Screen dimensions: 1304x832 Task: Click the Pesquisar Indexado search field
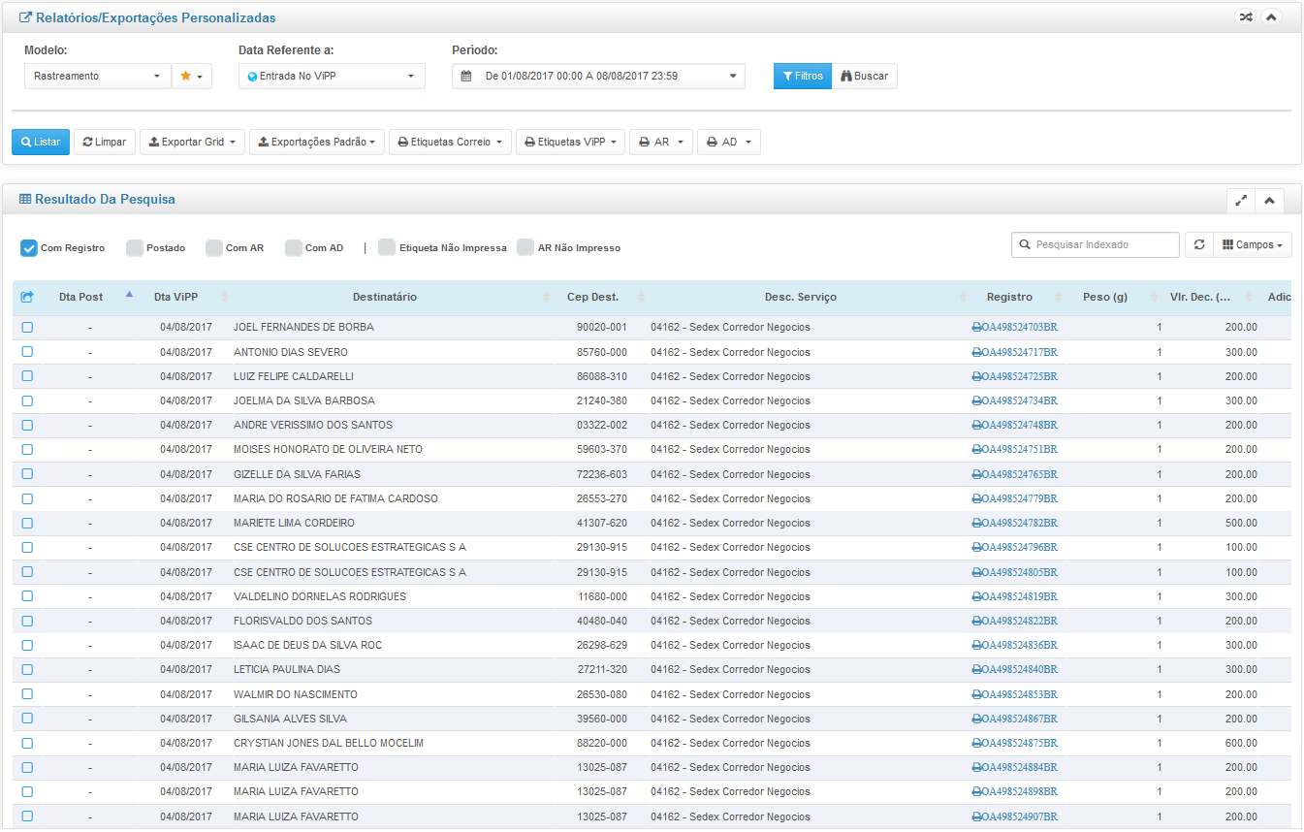[1096, 245]
